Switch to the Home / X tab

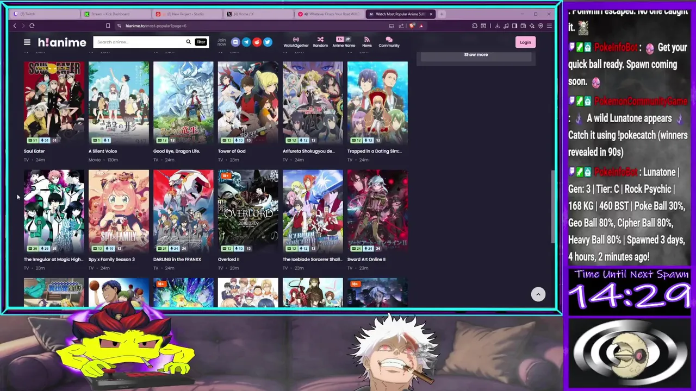(259, 14)
